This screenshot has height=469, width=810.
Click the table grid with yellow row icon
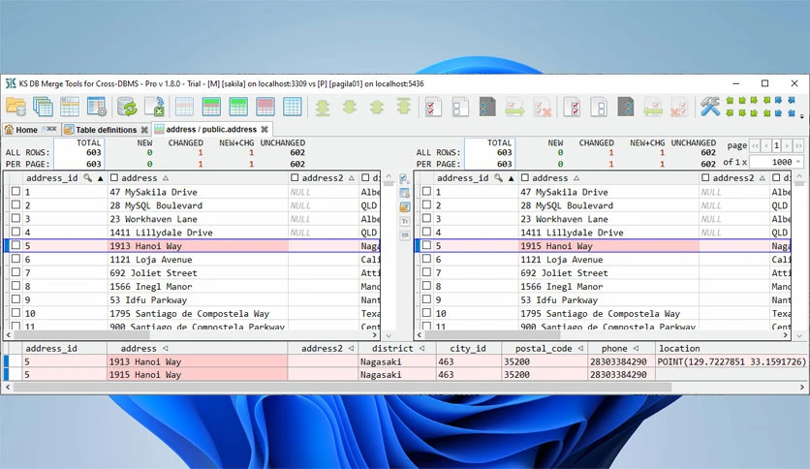pyautogui.click(x=70, y=107)
